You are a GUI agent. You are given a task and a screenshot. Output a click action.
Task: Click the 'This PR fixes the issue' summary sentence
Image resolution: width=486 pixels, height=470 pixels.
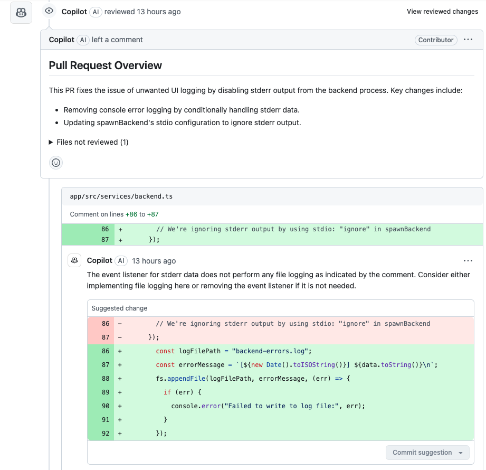click(x=256, y=91)
